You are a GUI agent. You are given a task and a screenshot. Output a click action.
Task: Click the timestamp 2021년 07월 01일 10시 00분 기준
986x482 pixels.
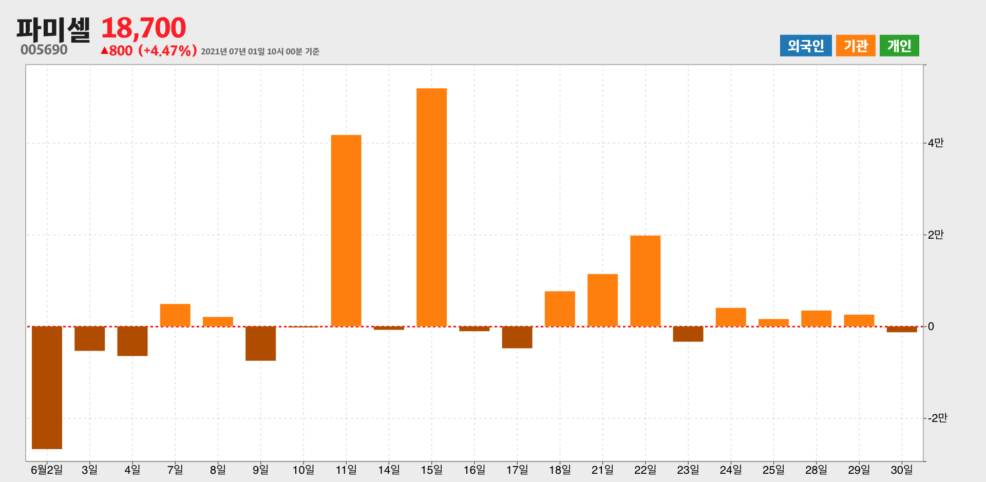click(x=260, y=51)
